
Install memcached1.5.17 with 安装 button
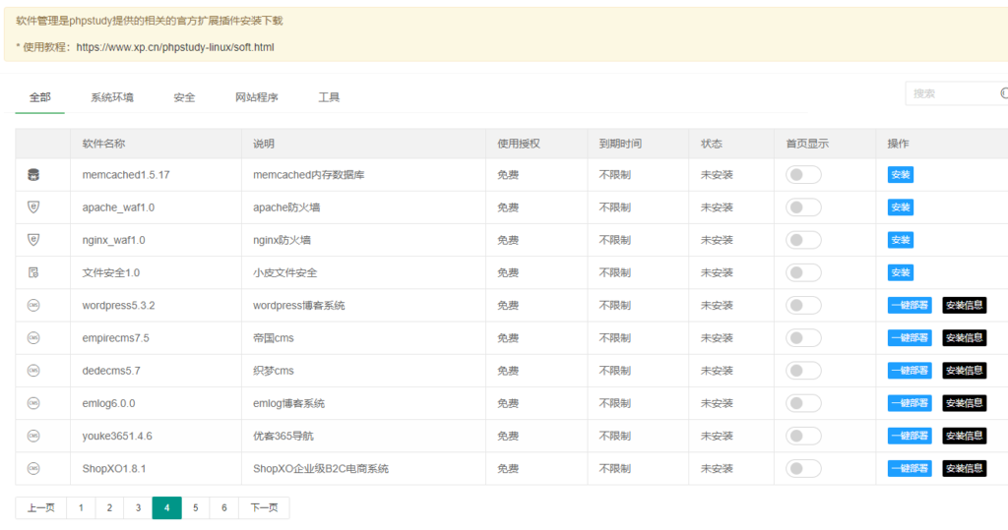[900, 175]
